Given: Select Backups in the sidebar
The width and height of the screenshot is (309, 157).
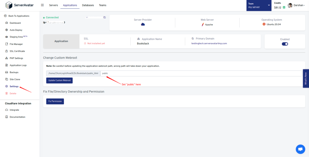Looking at the screenshot, I should click(14, 72).
